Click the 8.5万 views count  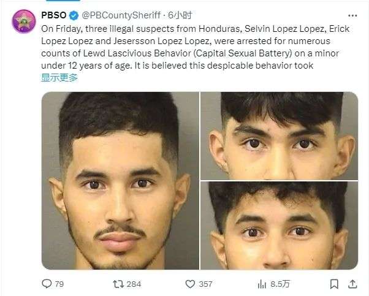pos(280,284)
